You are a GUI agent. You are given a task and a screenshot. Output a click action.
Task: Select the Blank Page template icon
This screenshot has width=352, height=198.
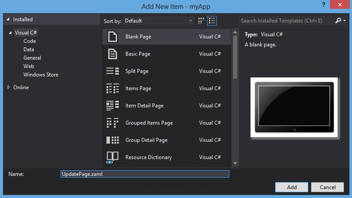[x=112, y=37]
